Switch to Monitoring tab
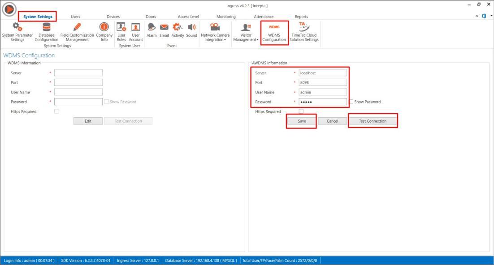 226,17
